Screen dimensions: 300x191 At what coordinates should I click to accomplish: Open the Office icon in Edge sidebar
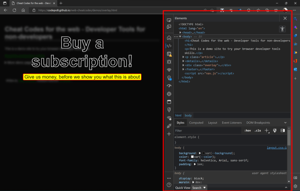pyautogui.click(x=295, y=61)
